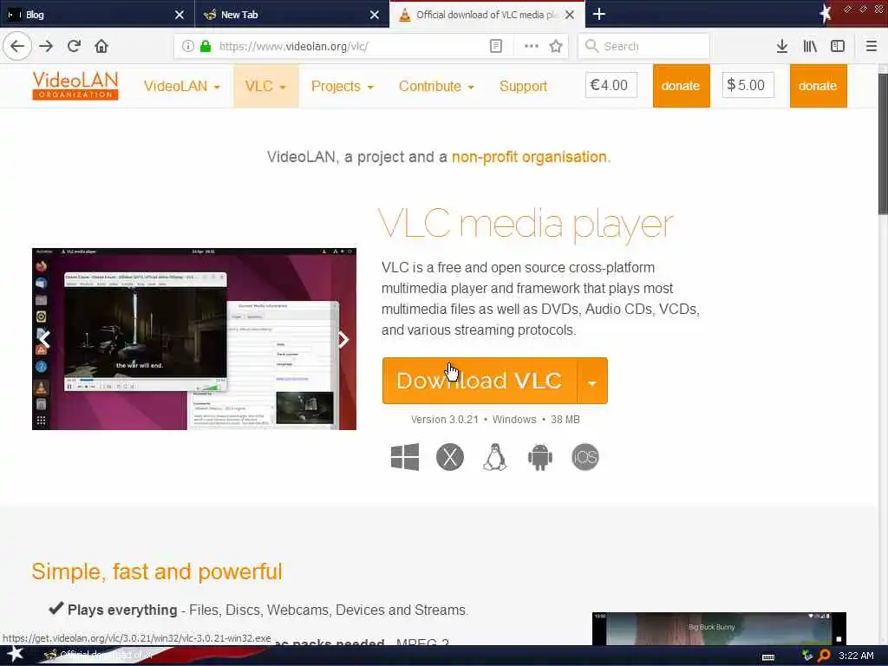Go back with the browser back arrow
The image size is (888, 666).
tap(17, 46)
